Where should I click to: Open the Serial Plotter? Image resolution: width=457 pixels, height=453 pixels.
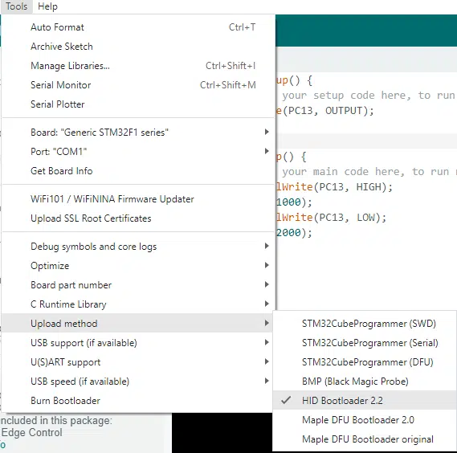coord(138,104)
